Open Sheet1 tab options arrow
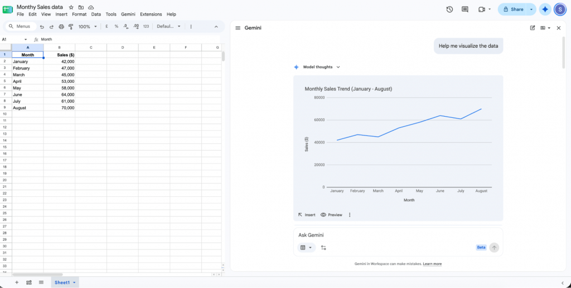 [x=74, y=282]
